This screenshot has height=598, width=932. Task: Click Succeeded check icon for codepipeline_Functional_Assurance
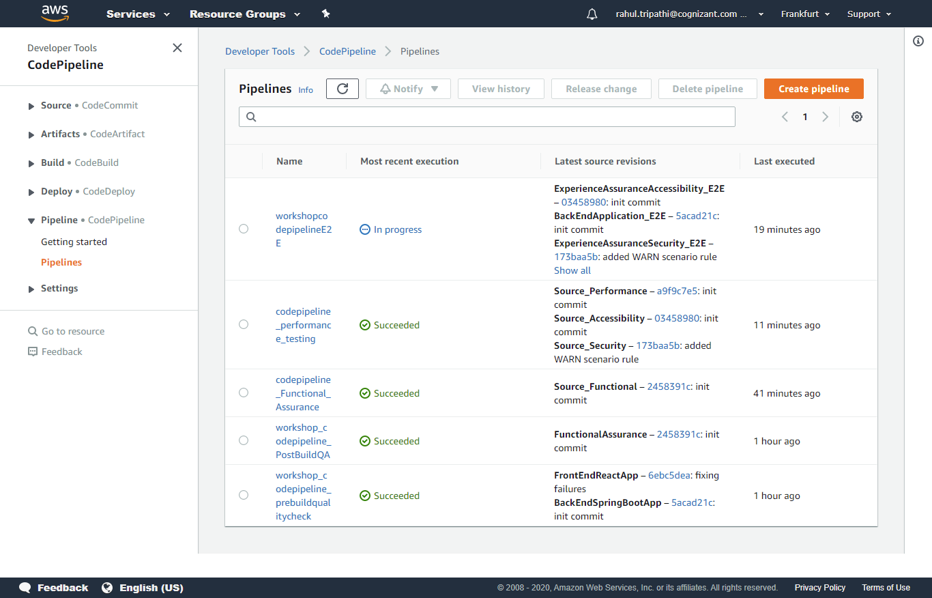[x=365, y=393]
